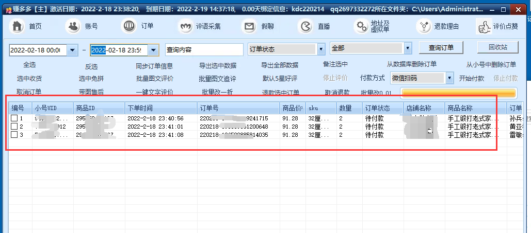The width and height of the screenshot is (531, 233).
Task: Click 开始付款 to start payment
Action: 472,78
